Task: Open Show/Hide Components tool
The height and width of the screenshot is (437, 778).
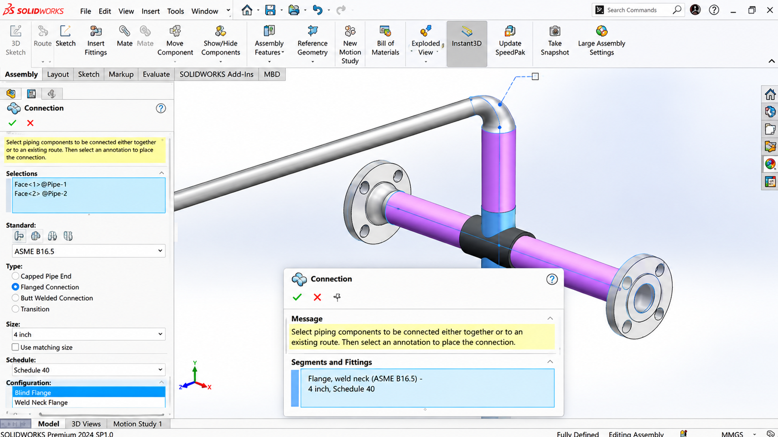Action: tap(220, 41)
